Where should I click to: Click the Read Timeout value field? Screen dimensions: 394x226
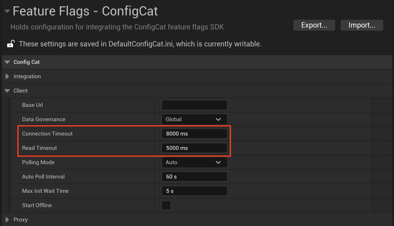pos(194,148)
